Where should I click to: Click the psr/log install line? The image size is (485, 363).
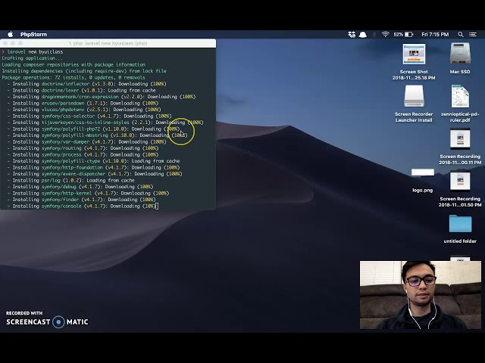pyautogui.click(x=70, y=181)
